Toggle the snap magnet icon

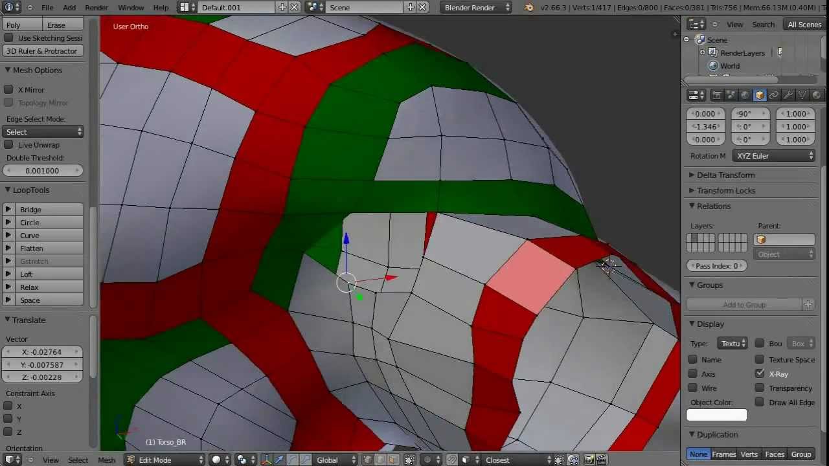pos(452,460)
